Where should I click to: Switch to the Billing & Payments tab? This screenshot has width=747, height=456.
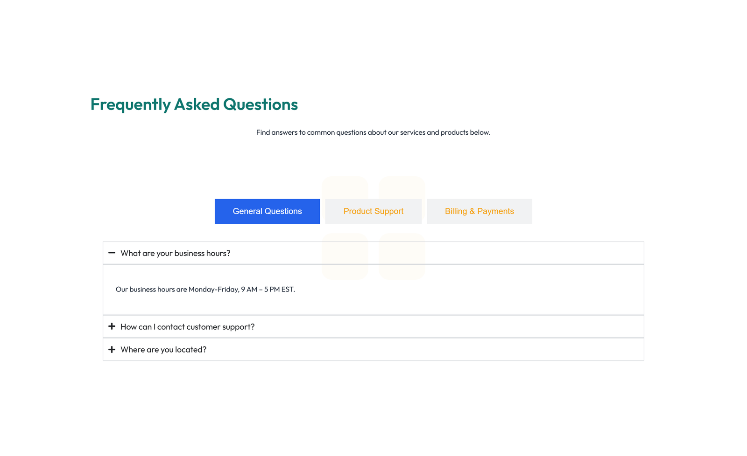[x=479, y=211]
